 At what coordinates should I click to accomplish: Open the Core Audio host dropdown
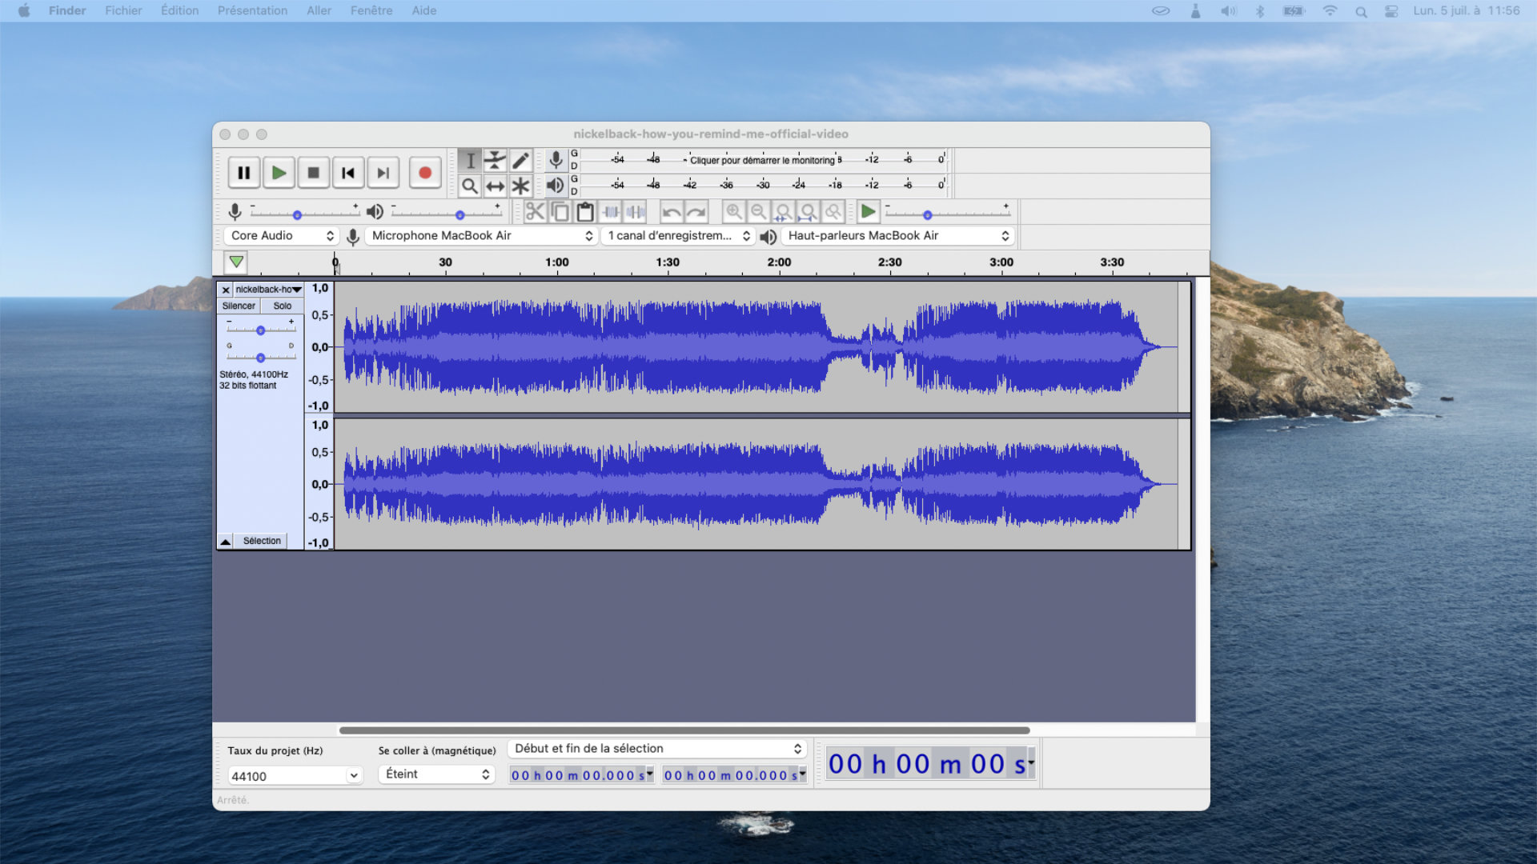(281, 236)
